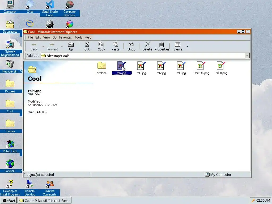Open Properties of selected file
The width and height of the screenshot is (272, 204).
click(x=162, y=46)
